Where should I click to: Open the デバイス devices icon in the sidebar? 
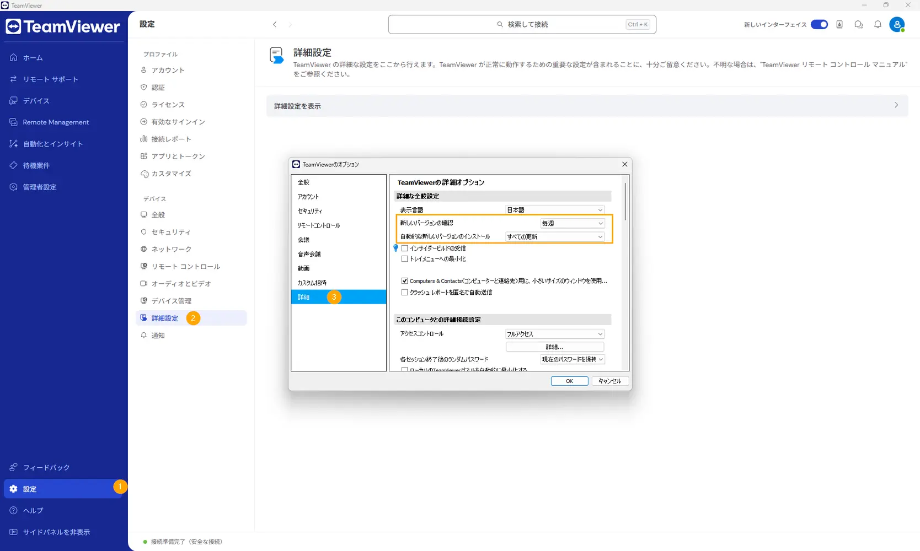coord(13,100)
